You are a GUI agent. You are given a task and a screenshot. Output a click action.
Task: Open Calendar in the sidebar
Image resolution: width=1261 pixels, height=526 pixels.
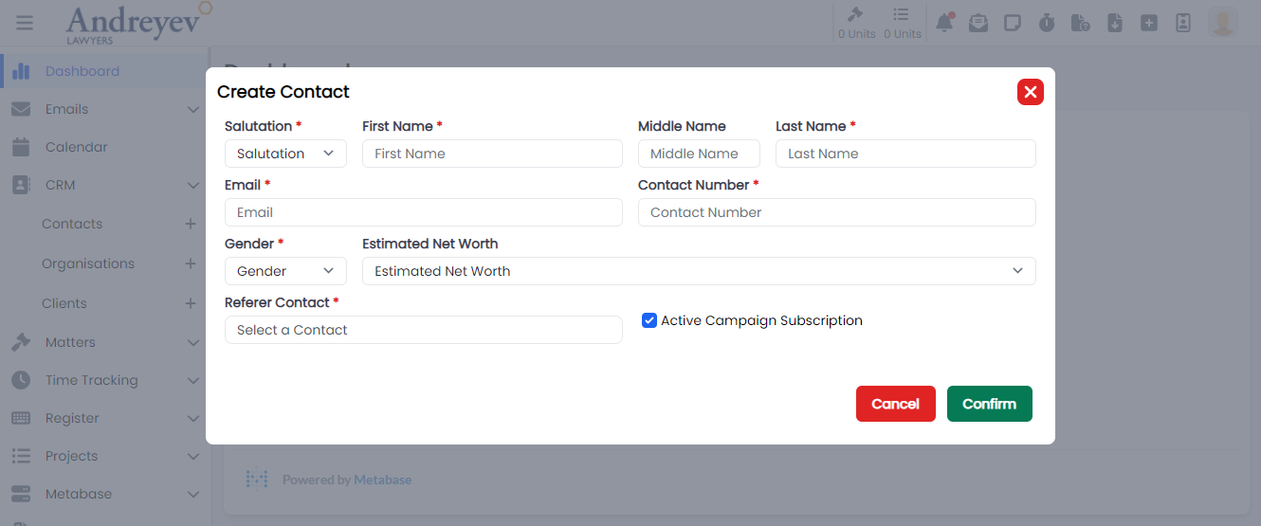point(76,147)
